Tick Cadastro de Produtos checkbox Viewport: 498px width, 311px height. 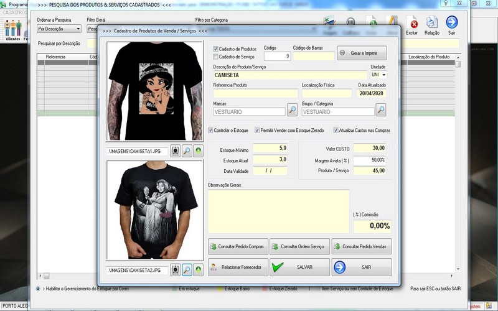tap(215, 49)
